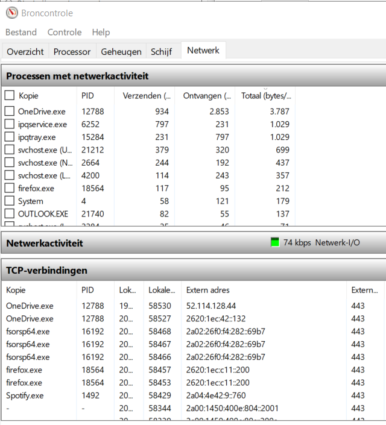Check the OUTLOOK.EXE process checkbox
The width and height of the screenshot is (386, 425).
[x=10, y=213]
